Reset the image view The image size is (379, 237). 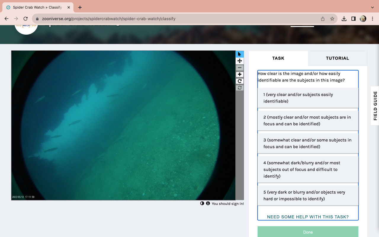[x=240, y=88]
